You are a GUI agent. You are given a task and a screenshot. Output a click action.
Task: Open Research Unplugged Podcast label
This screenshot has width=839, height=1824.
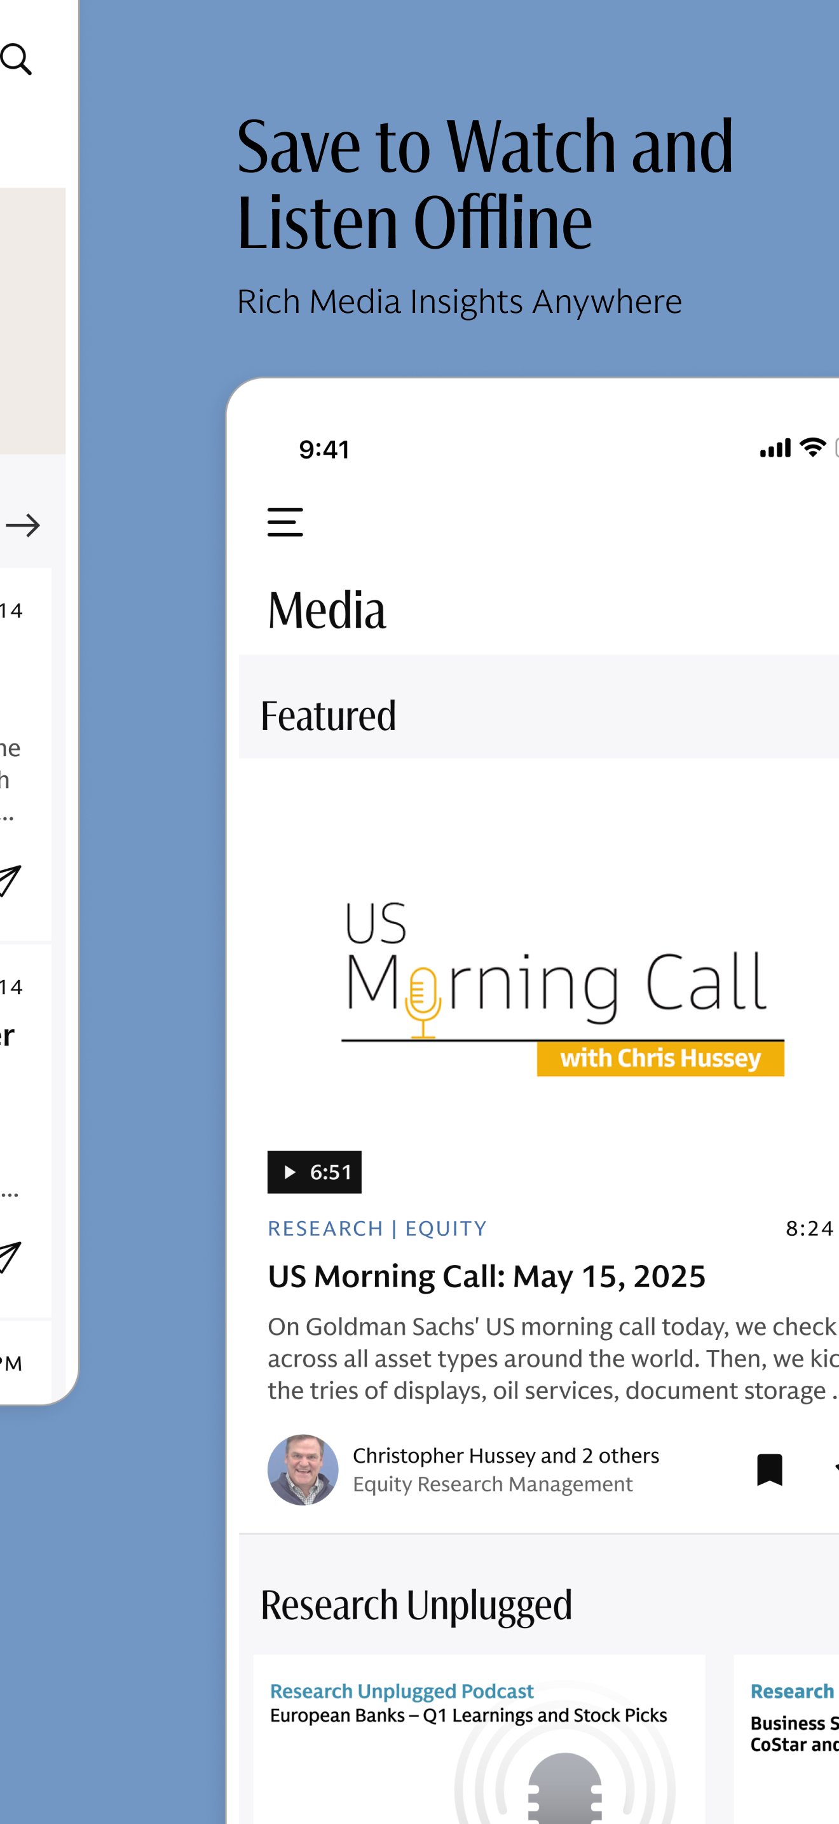click(x=402, y=1691)
